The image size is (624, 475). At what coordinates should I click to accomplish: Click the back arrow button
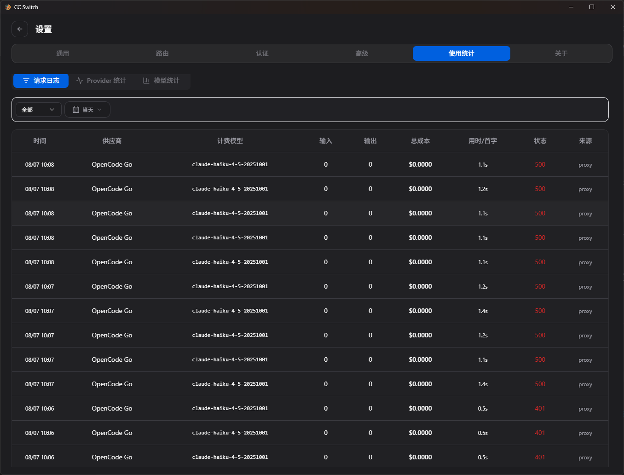tap(20, 29)
